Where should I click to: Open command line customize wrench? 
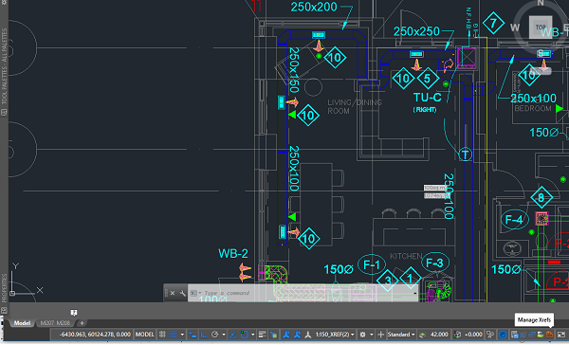(x=182, y=293)
